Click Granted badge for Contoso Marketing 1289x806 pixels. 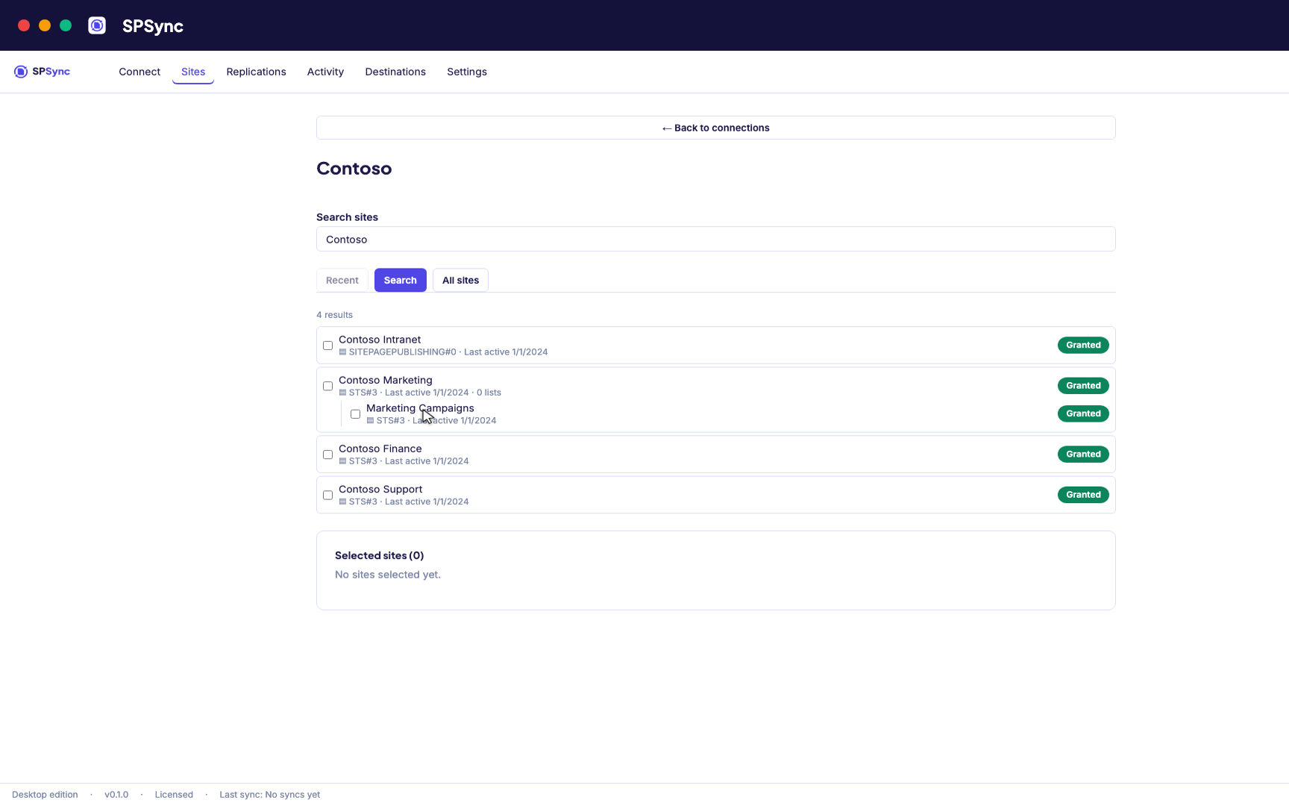[x=1083, y=386]
